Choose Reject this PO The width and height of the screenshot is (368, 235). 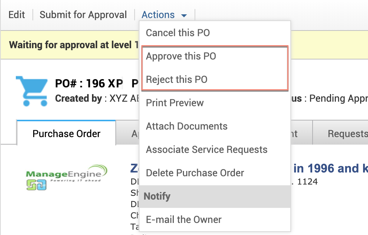coord(176,79)
